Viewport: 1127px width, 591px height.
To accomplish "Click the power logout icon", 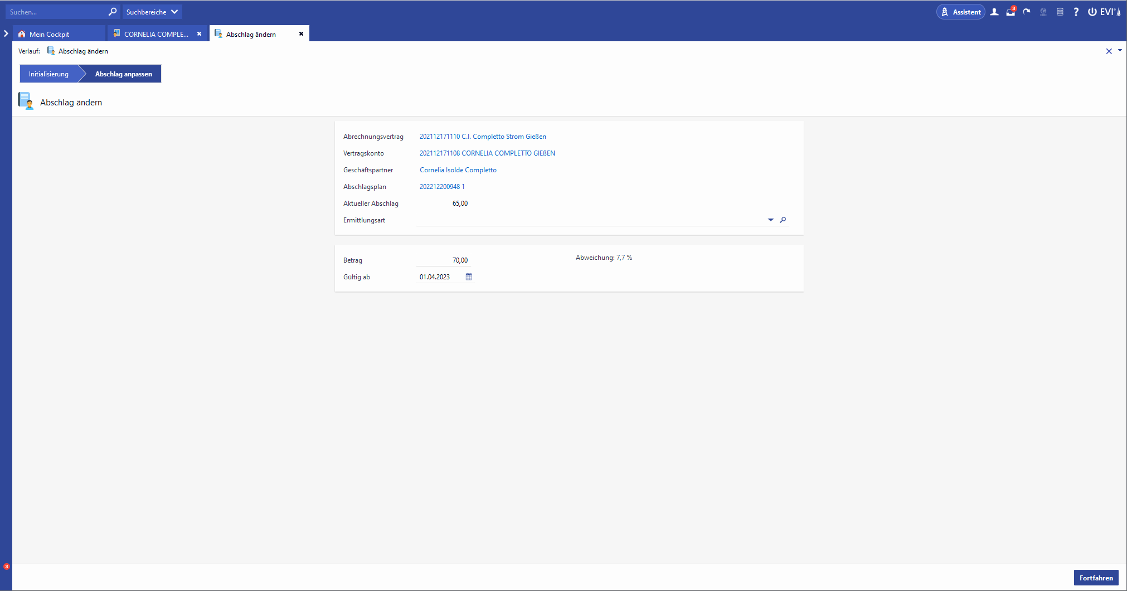I will click(1092, 12).
